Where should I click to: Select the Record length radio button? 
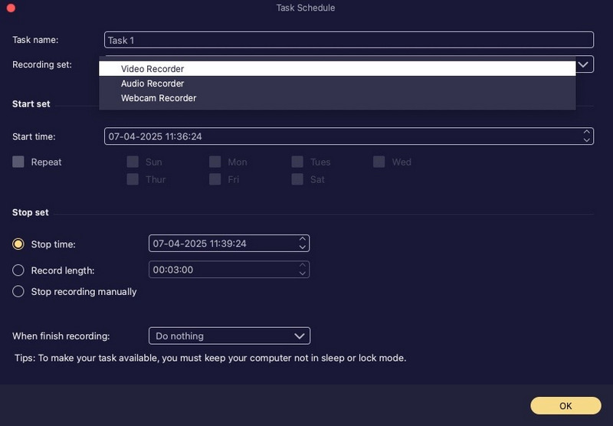click(x=18, y=270)
